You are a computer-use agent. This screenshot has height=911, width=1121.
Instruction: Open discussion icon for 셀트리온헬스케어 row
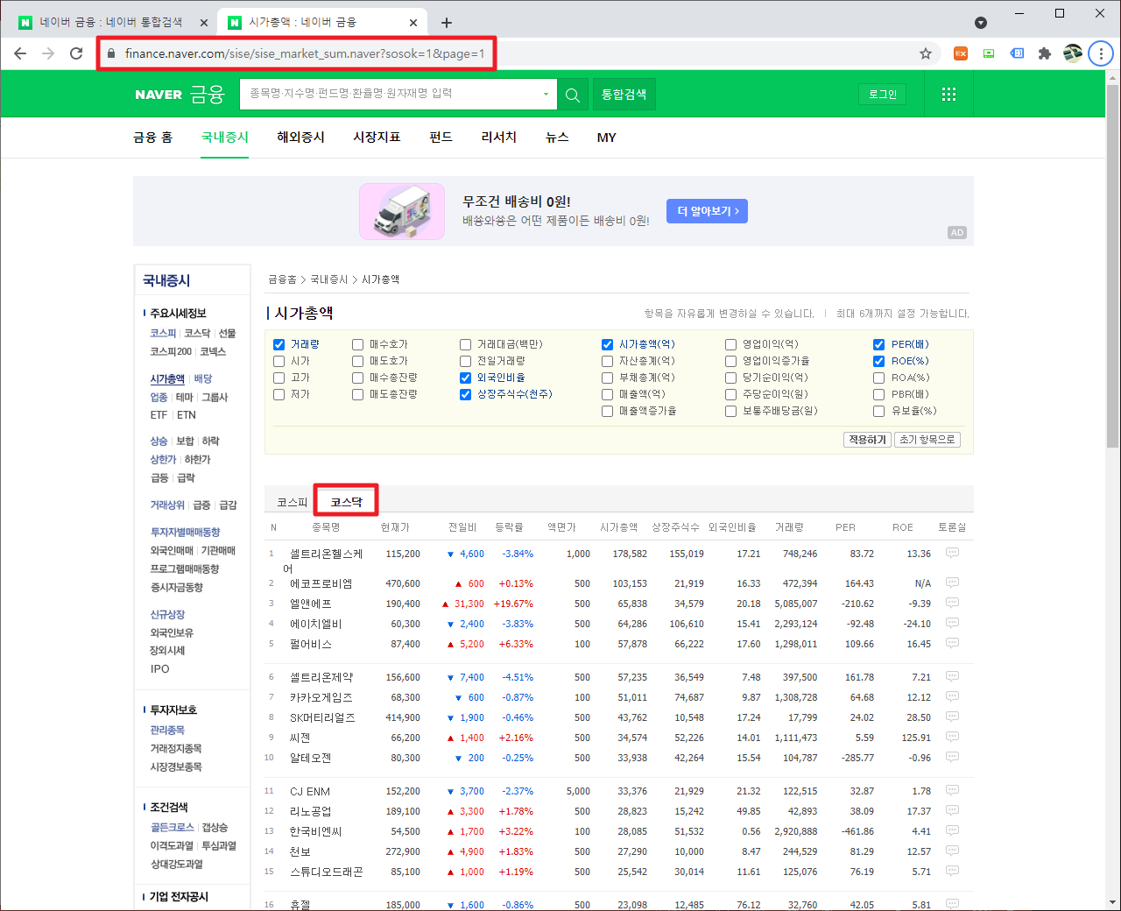952,553
